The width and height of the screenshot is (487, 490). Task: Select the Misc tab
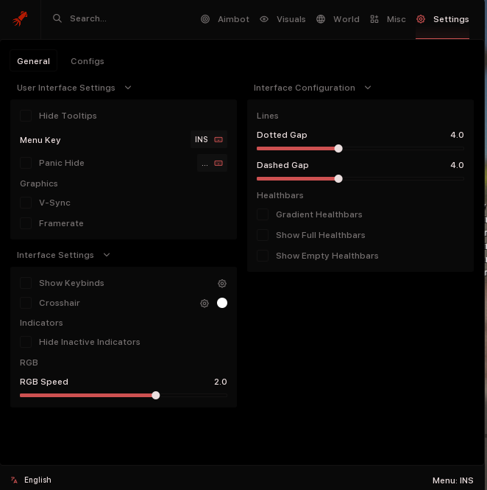point(388,19)
